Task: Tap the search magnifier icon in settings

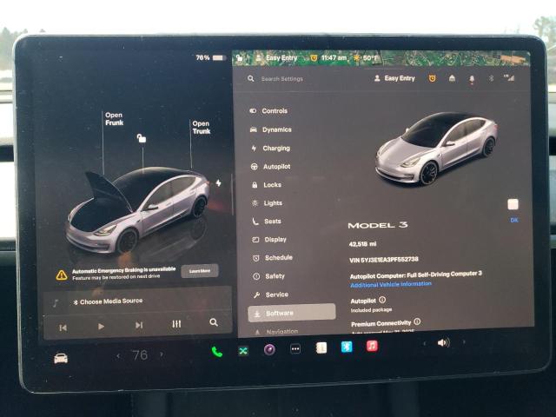Action: coord(251,78)
